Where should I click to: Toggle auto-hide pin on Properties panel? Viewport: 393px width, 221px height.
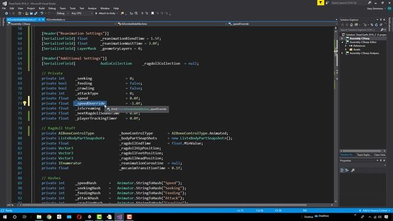pyautogui.click(x=381, y=161)
